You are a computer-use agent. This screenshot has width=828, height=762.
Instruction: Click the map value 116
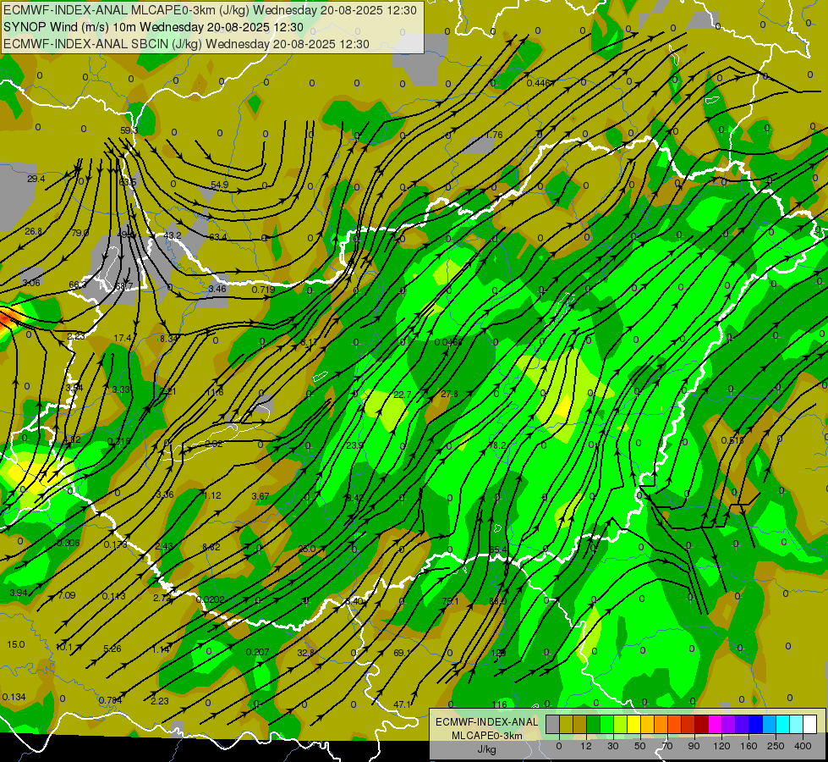[x=500, y=704]
